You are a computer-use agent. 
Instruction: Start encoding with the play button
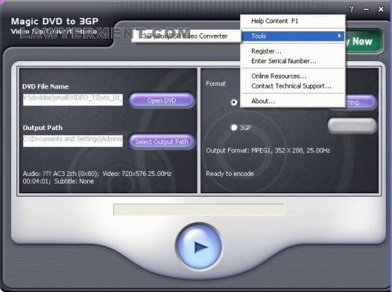(199, 247)
